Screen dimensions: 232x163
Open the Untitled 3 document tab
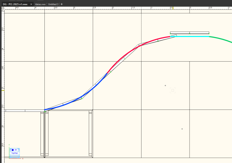coord(53,4)
